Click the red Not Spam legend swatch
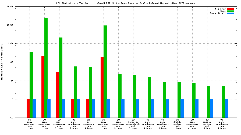Screen dimensions: 241x135 231,9
